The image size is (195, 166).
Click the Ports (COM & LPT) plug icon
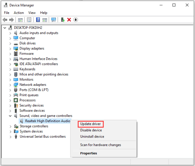[16, 90]
